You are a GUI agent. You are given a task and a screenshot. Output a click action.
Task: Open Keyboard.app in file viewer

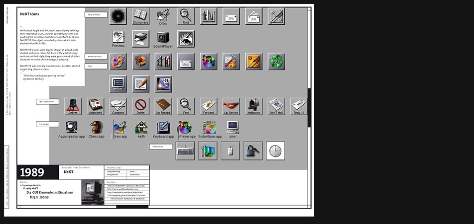(163, 128)
